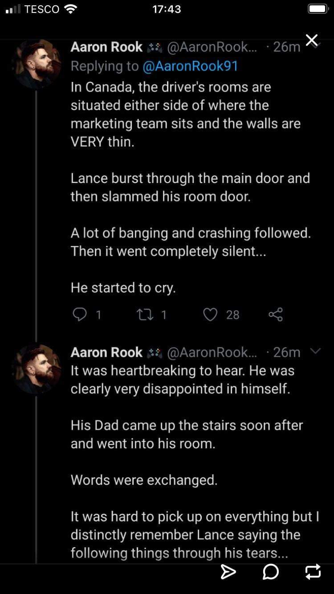Viewport: 334px width, 594px height.
Task: Like the tweet with 28 likes
Action: tap(210, 315)
